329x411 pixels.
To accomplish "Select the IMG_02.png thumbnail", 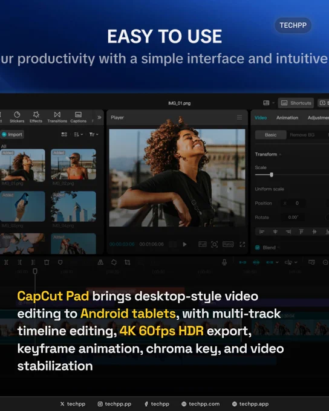I will pyautogui.click(x=73, y=164).
